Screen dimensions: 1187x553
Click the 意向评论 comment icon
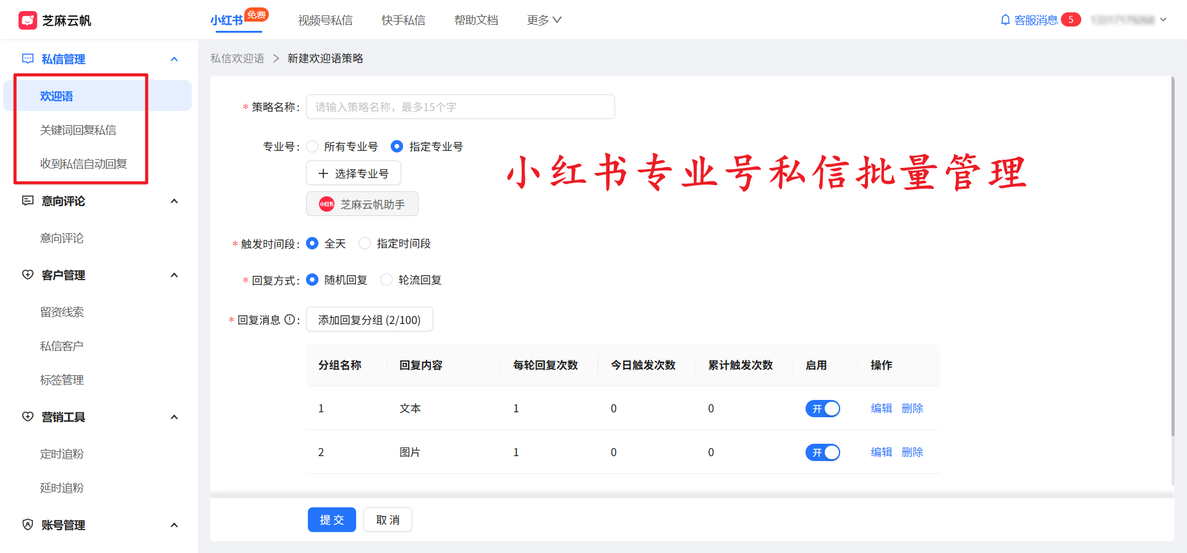click(x=28, y=201)
